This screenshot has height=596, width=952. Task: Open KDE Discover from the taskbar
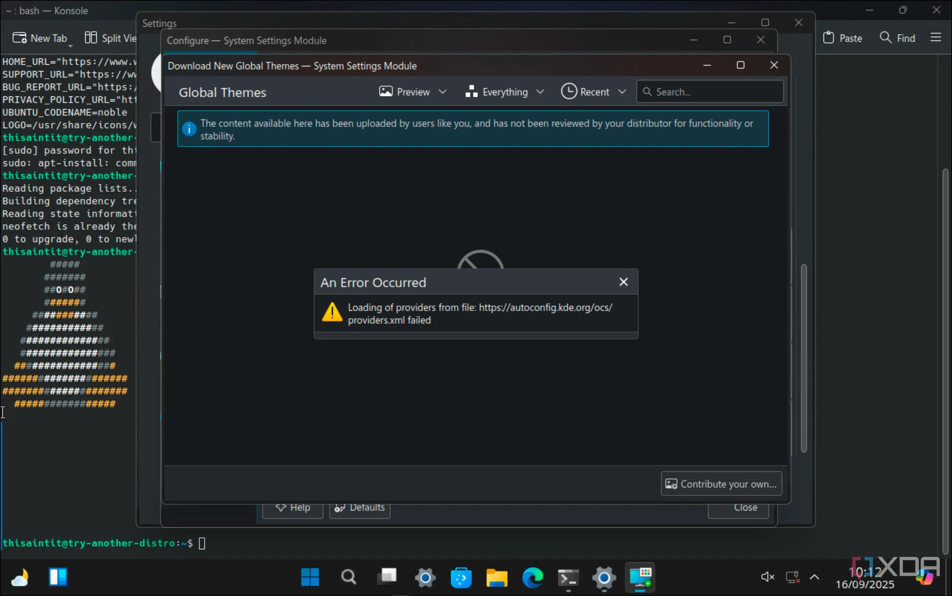[461, 578]
